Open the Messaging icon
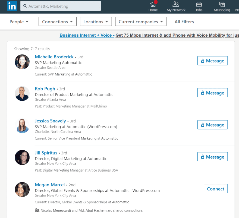 (222, 4)
